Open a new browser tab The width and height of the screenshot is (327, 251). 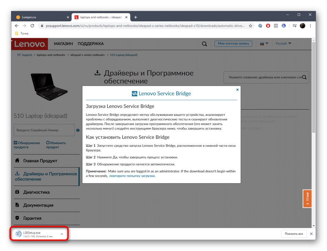[136, 17]
